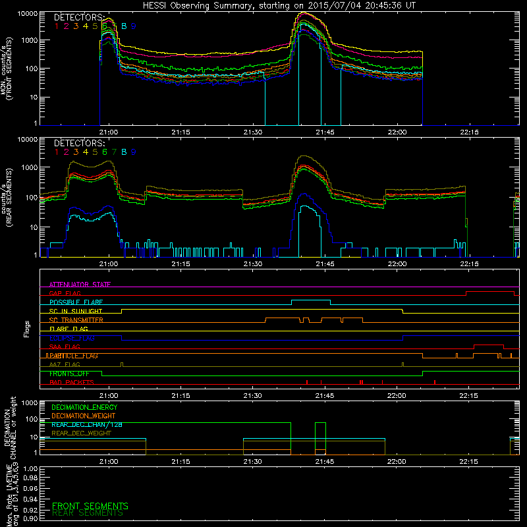Click detector 3 in front segments legend
This screenshot has width=527, height=527.
[76, 26]
